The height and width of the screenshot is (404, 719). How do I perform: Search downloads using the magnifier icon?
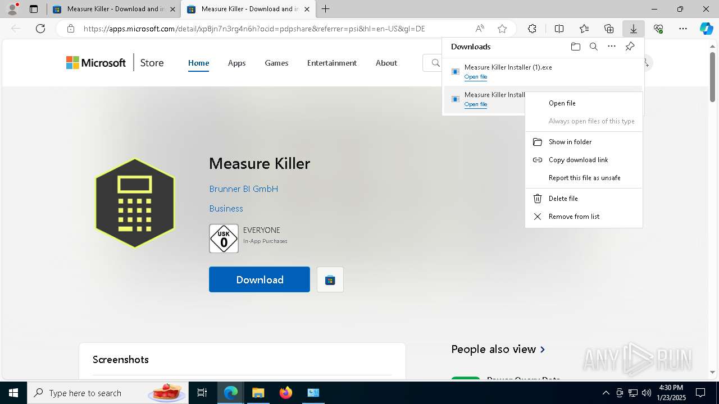pos(593,47)
